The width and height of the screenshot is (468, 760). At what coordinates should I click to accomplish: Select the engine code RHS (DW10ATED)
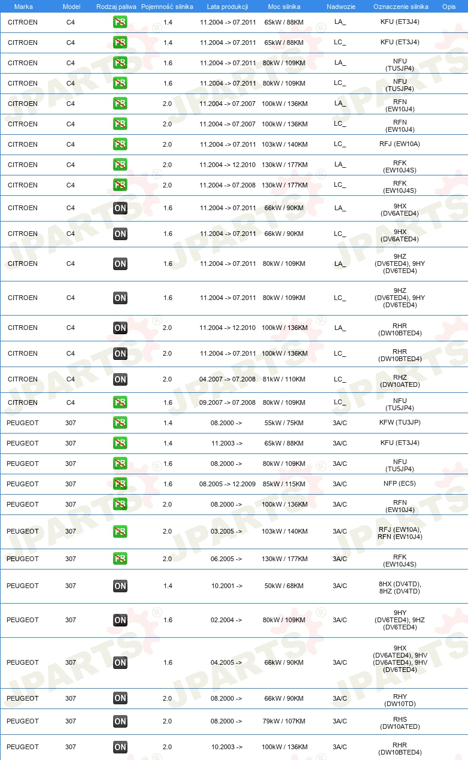pos(400,723)
